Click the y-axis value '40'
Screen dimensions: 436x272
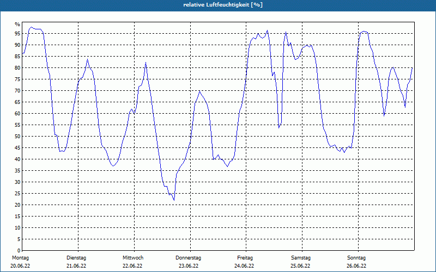pyautogui.click(x=17, y=159)
